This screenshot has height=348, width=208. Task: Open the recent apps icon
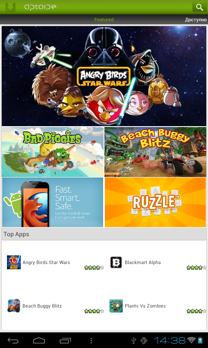pyautogui.click(x=65, y=340)
